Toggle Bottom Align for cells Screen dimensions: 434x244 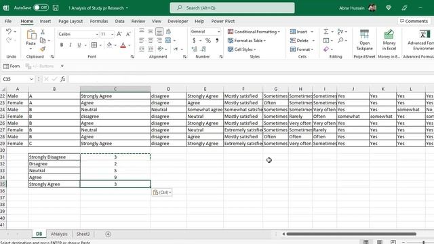tap(159, 32)
